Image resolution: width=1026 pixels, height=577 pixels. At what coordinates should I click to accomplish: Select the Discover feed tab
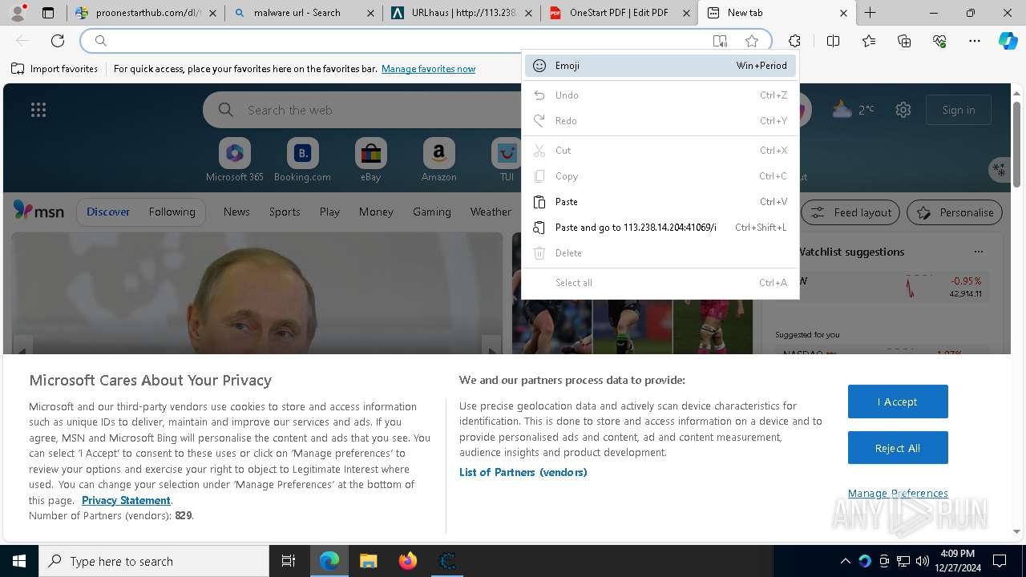point(108,212)
